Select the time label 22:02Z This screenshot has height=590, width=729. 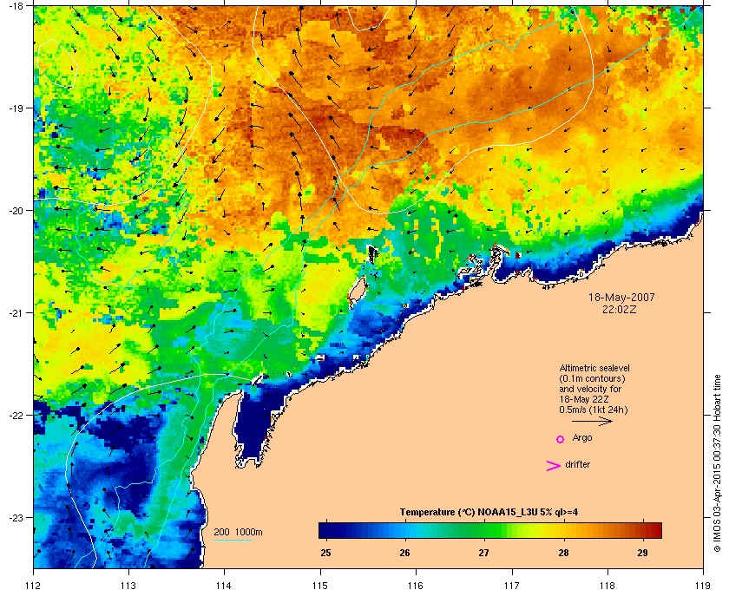[x=620, y=309]
